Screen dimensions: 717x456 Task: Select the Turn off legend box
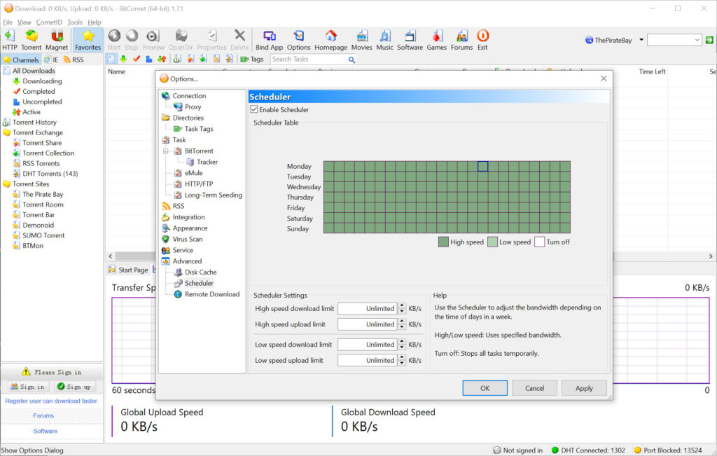(539, 242)
